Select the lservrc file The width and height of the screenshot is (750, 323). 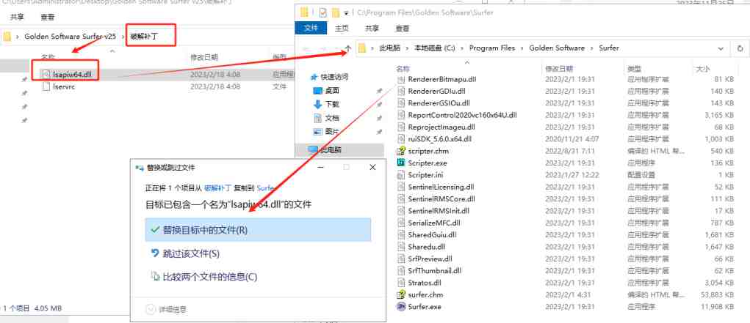tap(64, 87)
